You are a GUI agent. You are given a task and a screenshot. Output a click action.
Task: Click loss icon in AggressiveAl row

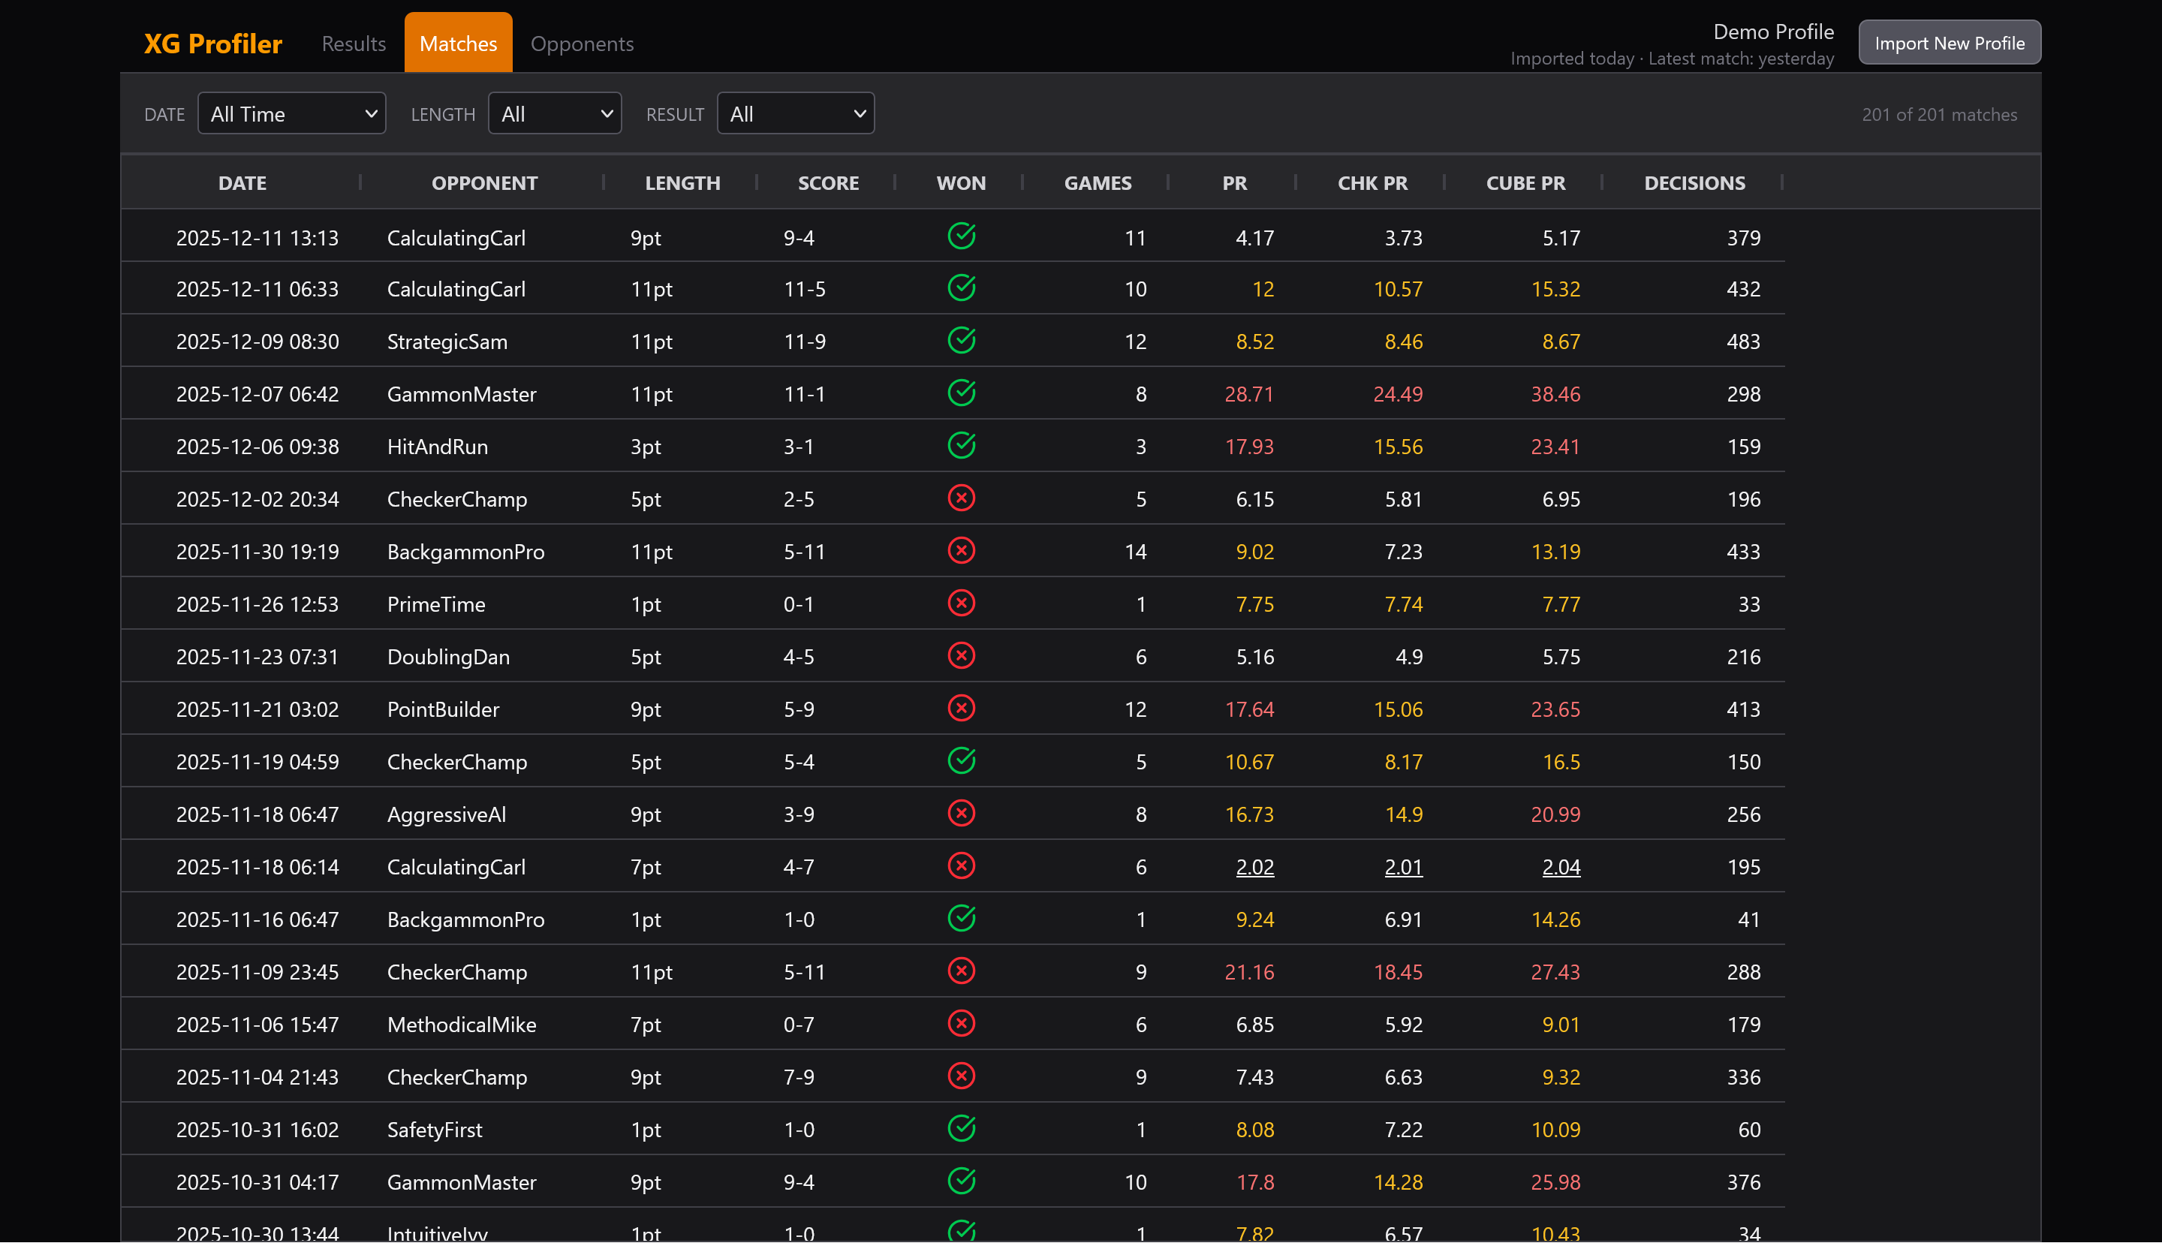tap(961, 814)
